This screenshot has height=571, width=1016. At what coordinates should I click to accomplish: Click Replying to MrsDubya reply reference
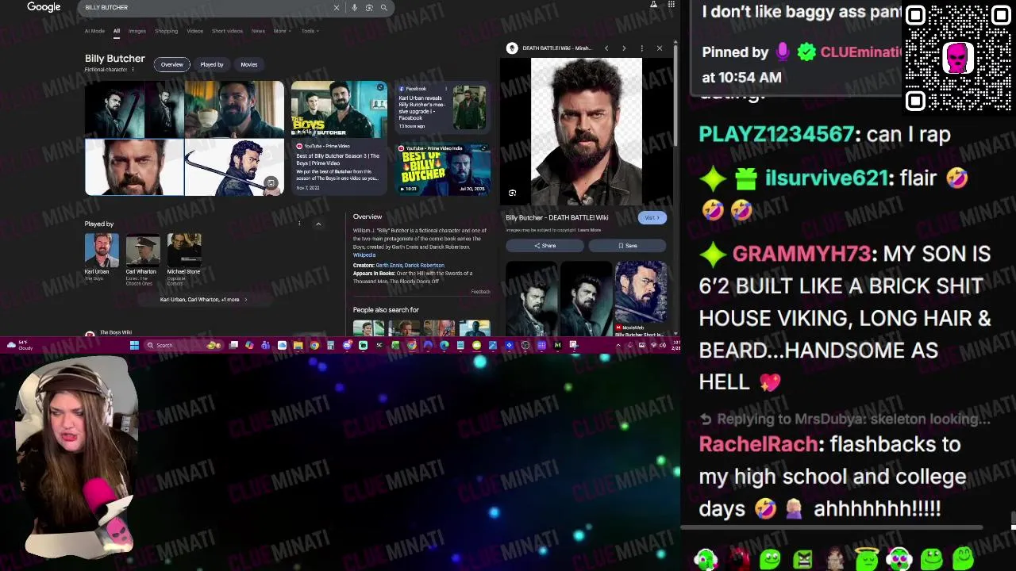coord(846,419)
